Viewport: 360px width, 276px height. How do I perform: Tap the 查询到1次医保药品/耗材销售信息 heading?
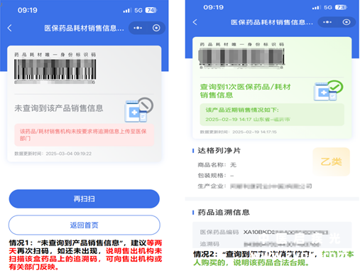(x=245, y=91)
